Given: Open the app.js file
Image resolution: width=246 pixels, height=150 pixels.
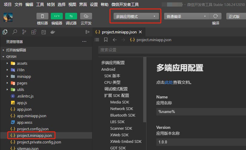Looking at the screenshot, I should coord(46,103).
